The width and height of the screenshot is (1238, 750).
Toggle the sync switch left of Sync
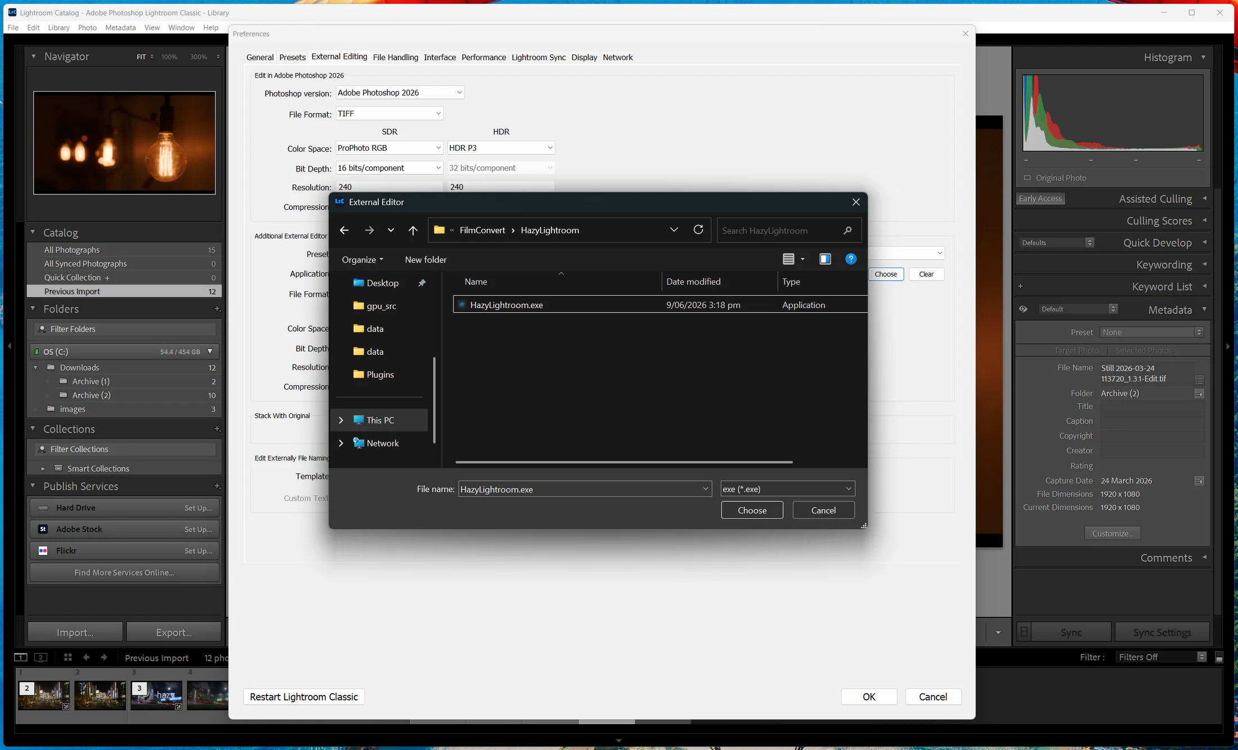coord(1024,632)
